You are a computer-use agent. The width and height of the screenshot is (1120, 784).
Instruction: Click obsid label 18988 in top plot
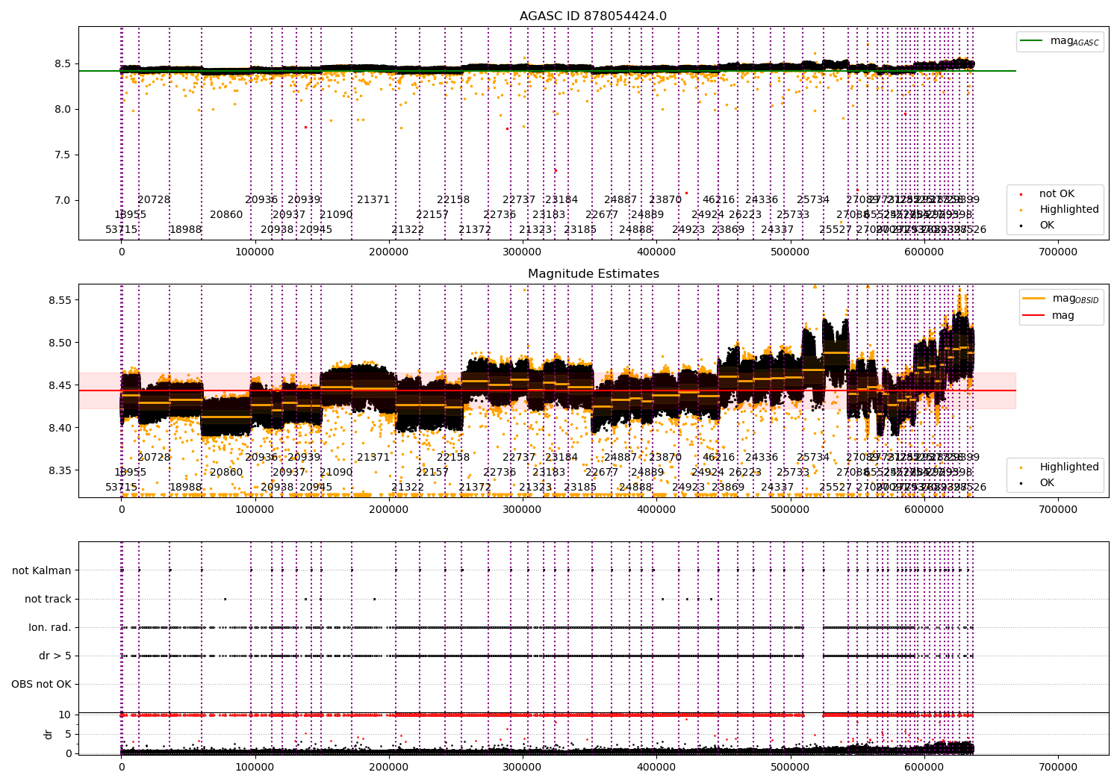[186, 230]
